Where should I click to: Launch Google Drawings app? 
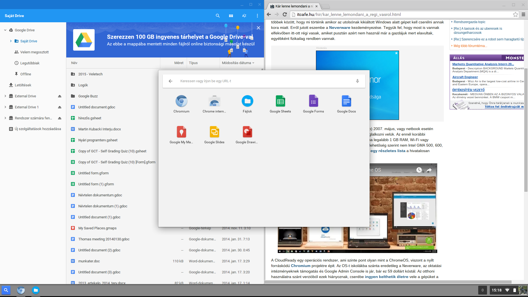(247, 135)
